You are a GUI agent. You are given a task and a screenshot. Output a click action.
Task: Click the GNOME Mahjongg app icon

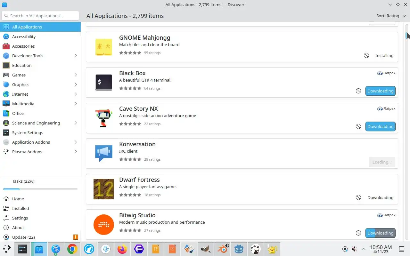click(x=104, y=47)
